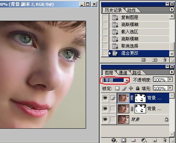The height and width of the screenshot is (143, 176).
Task: Hide the locked 背景 layer
Action: (x=105, y=119)
